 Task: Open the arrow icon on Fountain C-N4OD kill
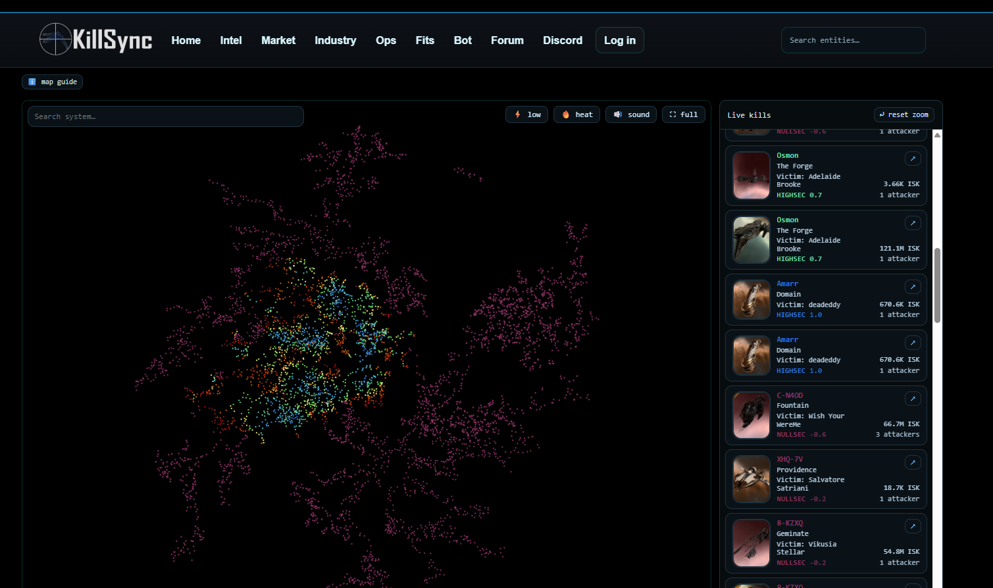[x=912, y=399]
